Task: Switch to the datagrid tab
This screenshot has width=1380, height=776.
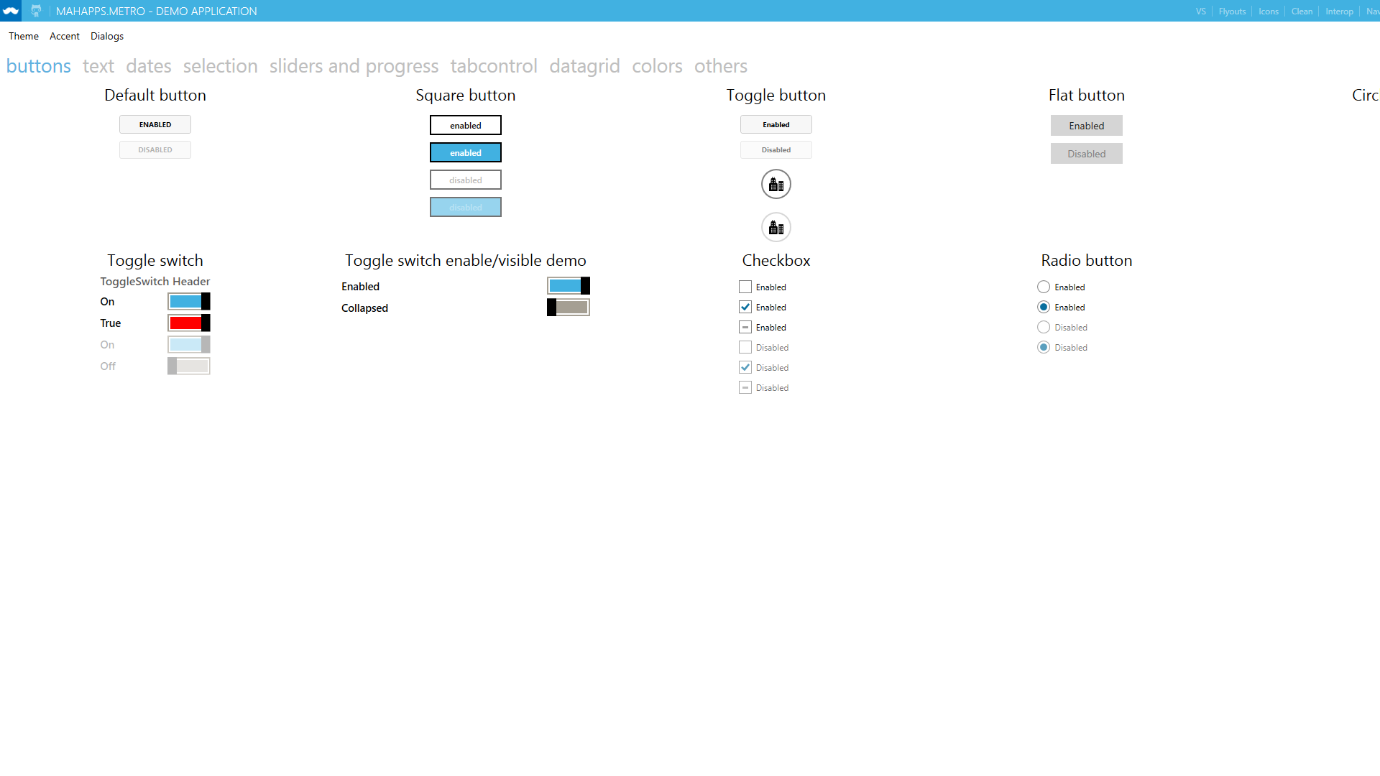Action: [585, 65]
